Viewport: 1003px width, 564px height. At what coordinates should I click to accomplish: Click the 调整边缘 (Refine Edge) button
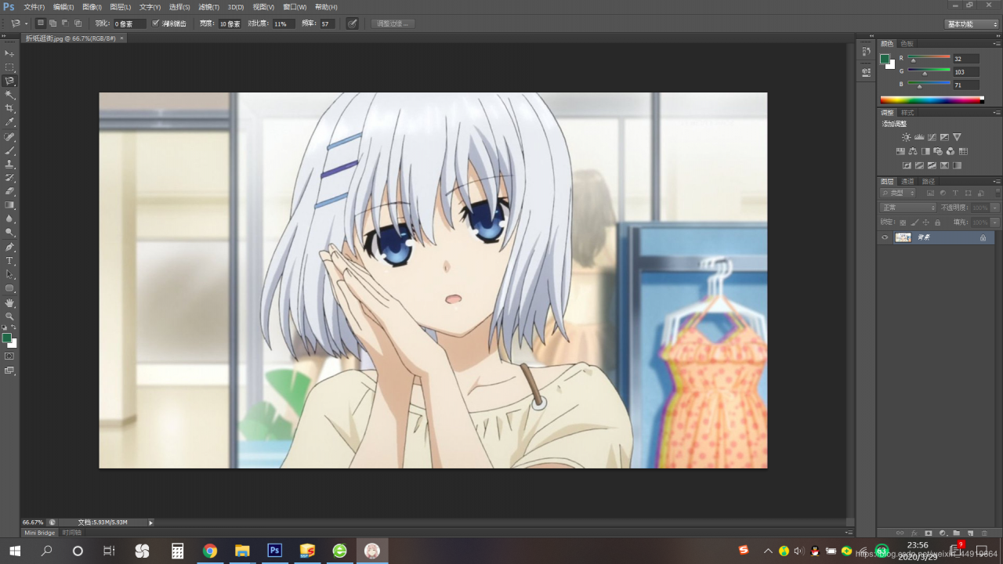pos(393,23)
